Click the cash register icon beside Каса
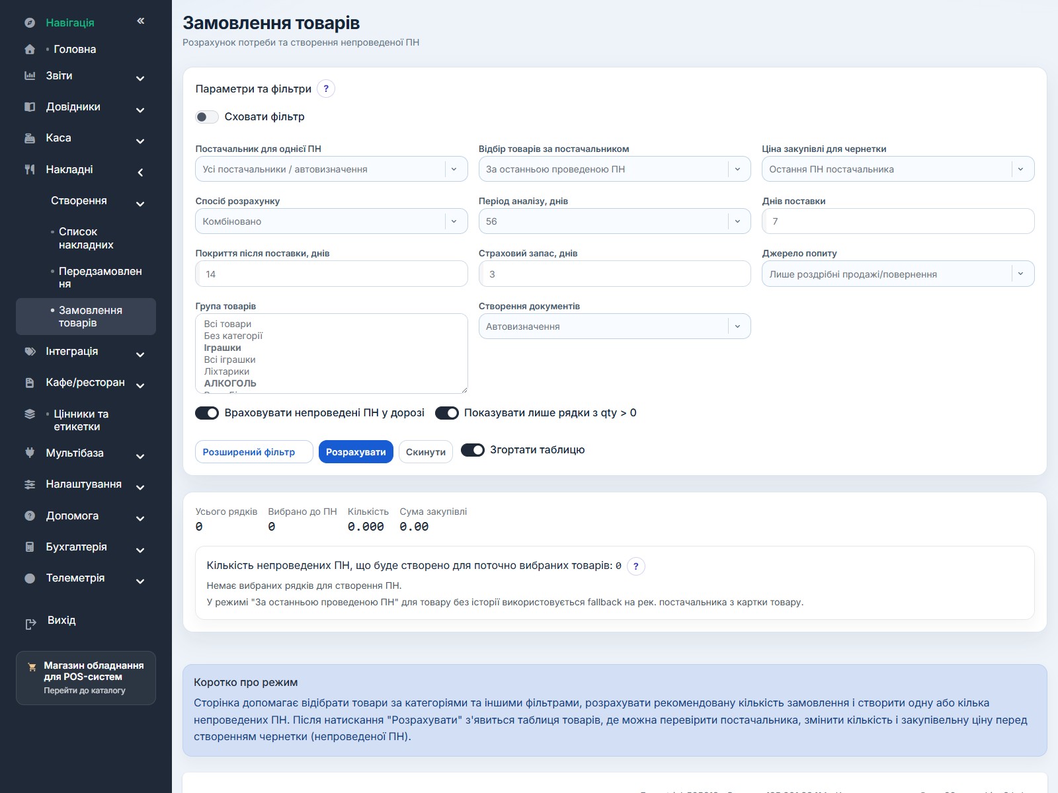 30,138
